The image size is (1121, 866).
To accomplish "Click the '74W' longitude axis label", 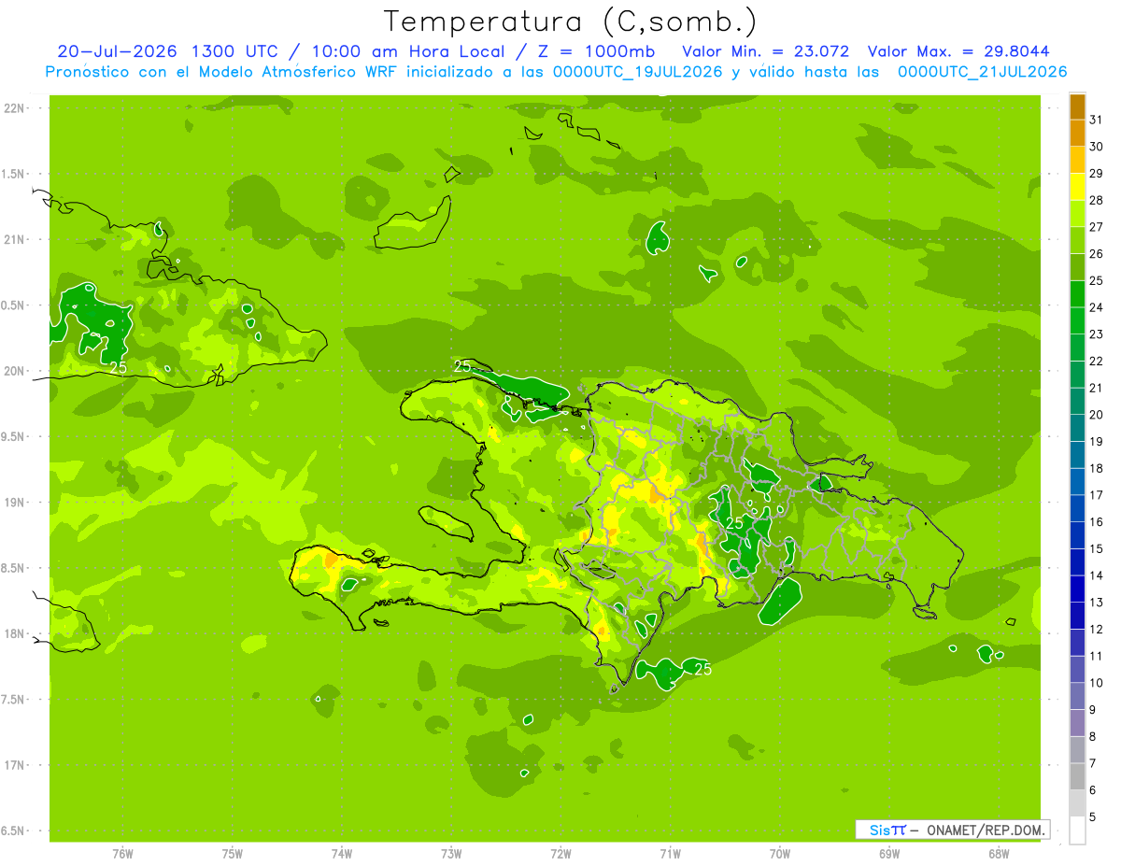I will click(342, 853).
